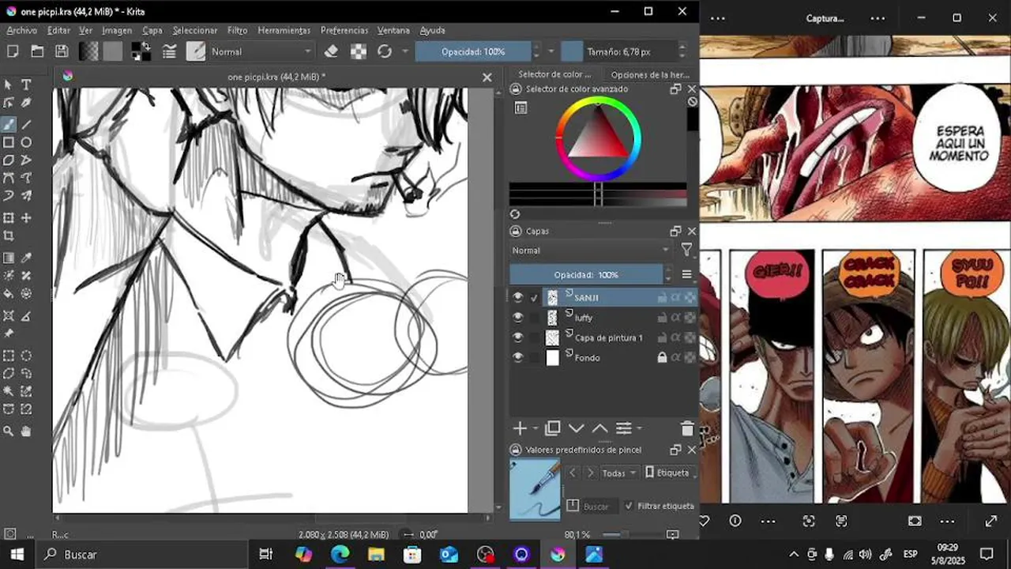This screenshot has height=569, width=1011.
Task: Select the Rectangular selection tool
Action: pos(9,356)
